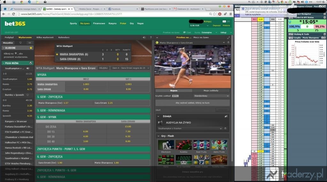
Task: Click the small icon right of match title
Action: pyautogui.click(x=228, y=42)
